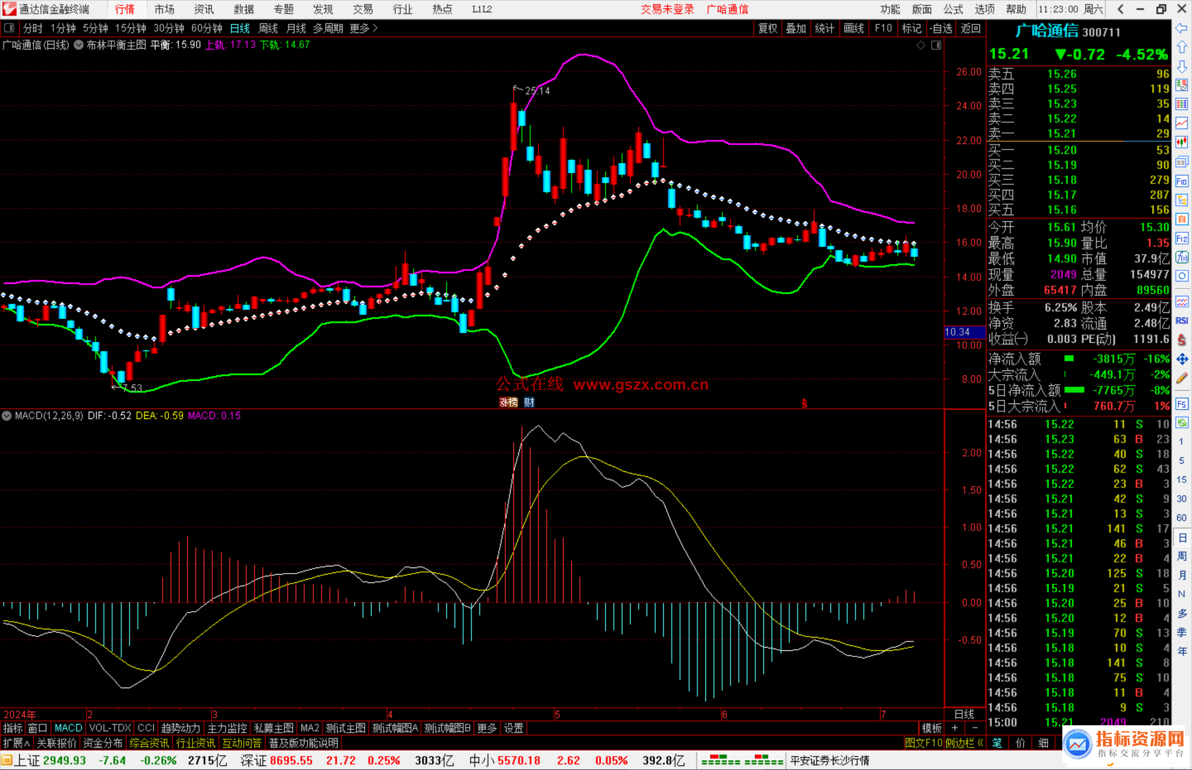Click the diamond icon at chart top-right
Image resolution: width=1192 pixels, height=770 pixels.
(x=920, y=45)
